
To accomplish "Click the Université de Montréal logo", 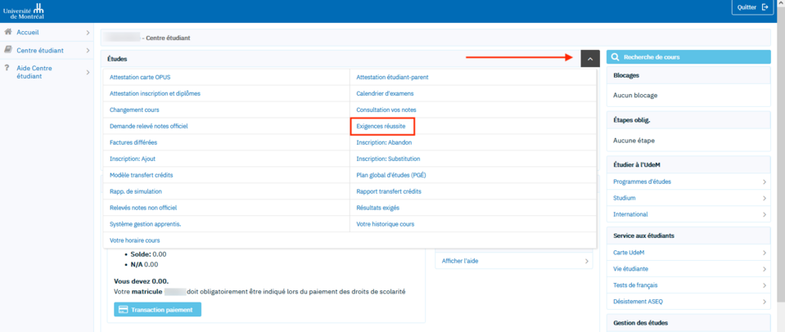I will click(x=24, y=11).
